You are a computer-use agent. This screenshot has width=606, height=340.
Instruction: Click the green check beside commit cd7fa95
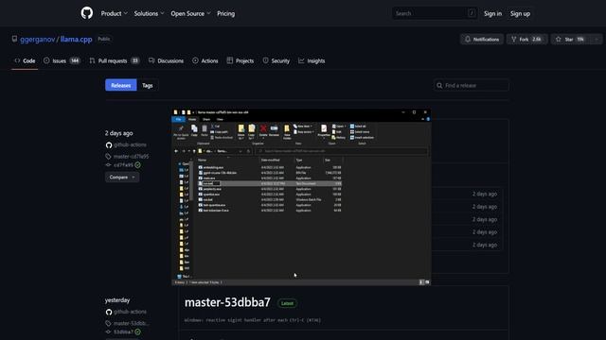(137, 165)
